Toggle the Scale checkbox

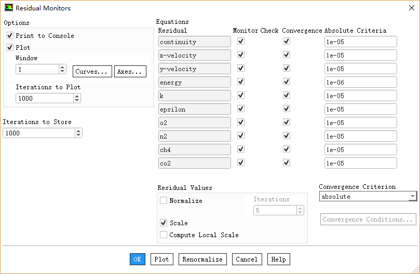click(164, 223)
